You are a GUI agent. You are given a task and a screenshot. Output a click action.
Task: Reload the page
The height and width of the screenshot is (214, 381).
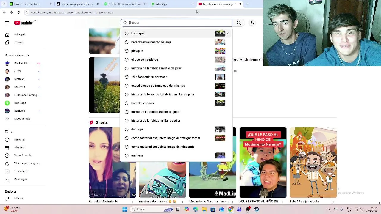(x=19, y=12)
